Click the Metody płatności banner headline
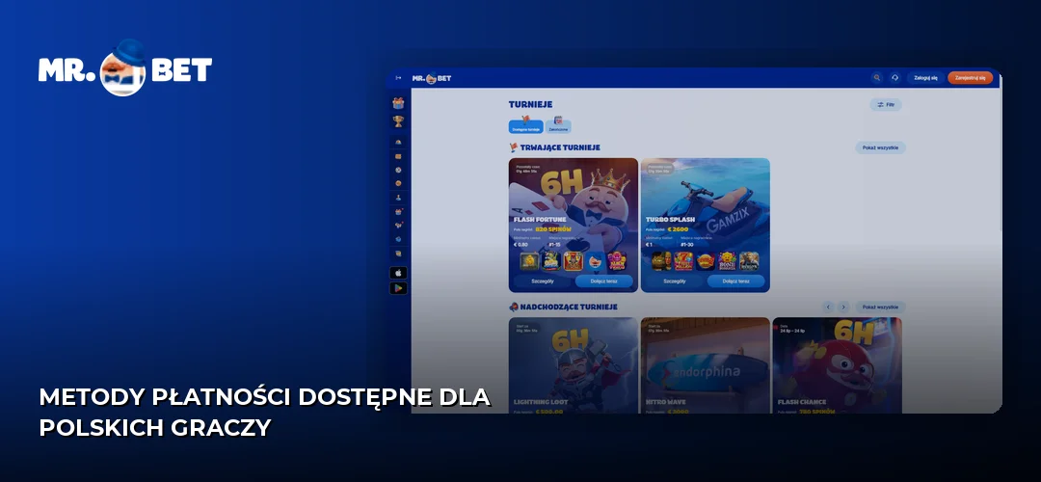Screen dimensions: 1041x482 pyautogui.click(x=264, y=413)
